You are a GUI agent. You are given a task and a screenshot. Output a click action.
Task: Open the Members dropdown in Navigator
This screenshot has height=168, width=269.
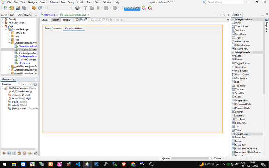click(11, 84)
